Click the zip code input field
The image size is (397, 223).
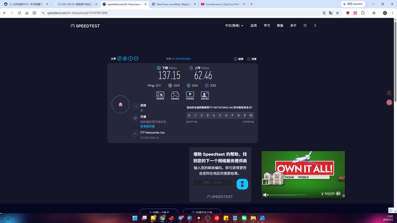213,182
